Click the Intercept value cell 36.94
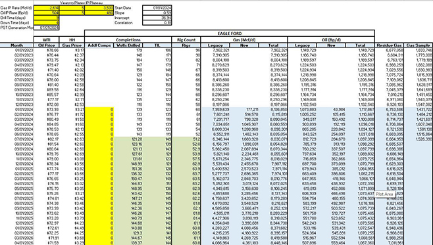The width and height of the screenshot is (433, 245). 157,18
